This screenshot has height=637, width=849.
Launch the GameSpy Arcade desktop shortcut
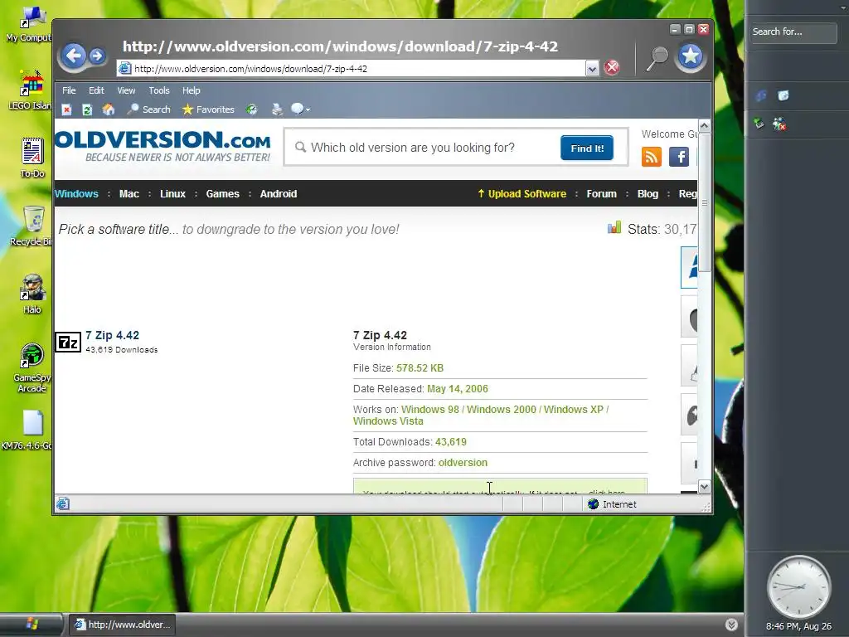tap(32, 367)
